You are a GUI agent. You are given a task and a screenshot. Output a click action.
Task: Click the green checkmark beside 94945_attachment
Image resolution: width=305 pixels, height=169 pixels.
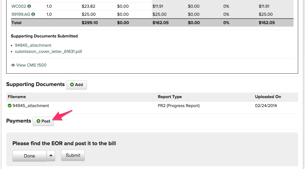point(10,106)
